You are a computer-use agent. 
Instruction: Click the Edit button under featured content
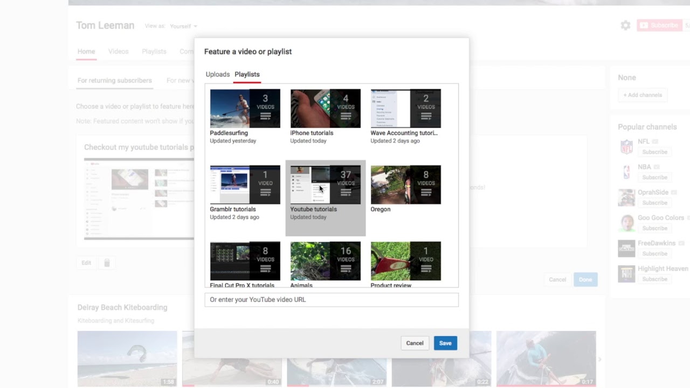[86, 263]
